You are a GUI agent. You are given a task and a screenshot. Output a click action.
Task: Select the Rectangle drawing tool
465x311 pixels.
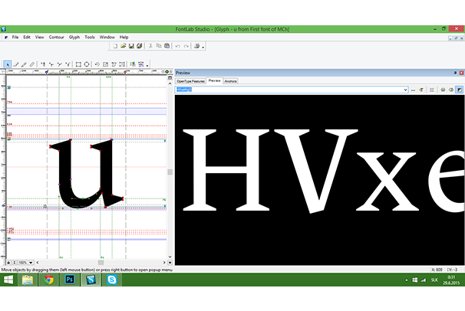pyautogui.click(x=79, y=64)
